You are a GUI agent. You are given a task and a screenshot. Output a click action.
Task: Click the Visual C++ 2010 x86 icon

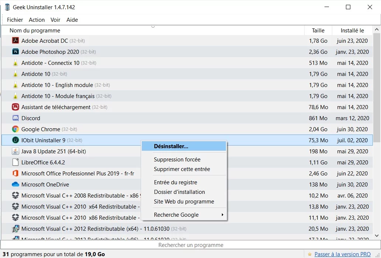click(15, 217)
